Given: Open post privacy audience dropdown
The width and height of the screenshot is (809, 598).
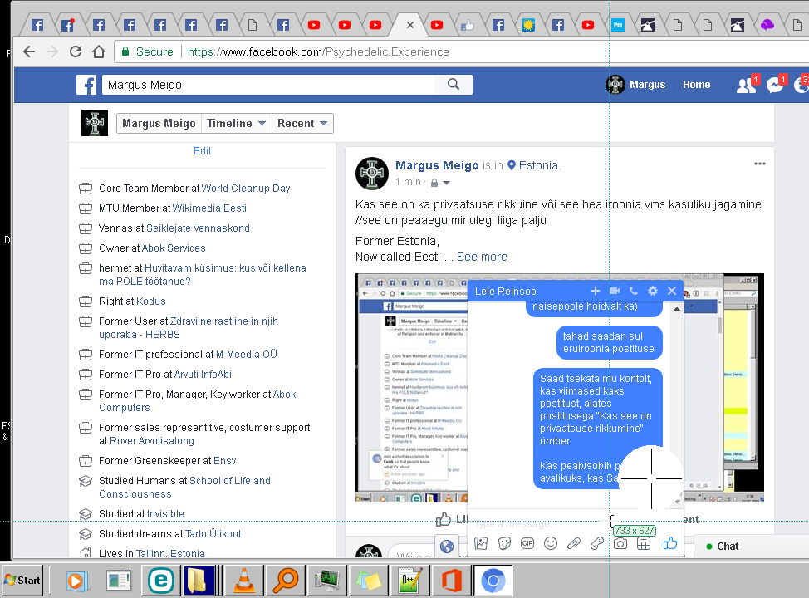Looking at the screenshot, I should point(440,182).
